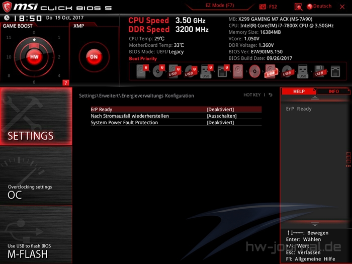Select System Power Fault Protection row
This screenshot has height=264, width=352.
(x=176, y=123)
